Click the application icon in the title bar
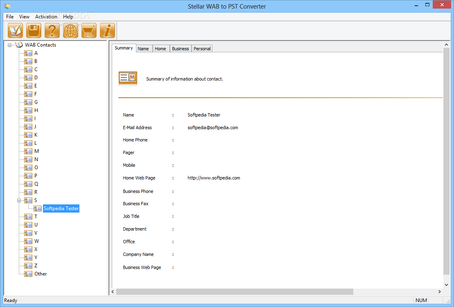Screen dimensions: 454x307 coord(7,6)
